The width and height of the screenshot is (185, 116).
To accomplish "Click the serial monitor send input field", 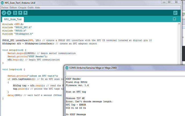I will point(125,74).
